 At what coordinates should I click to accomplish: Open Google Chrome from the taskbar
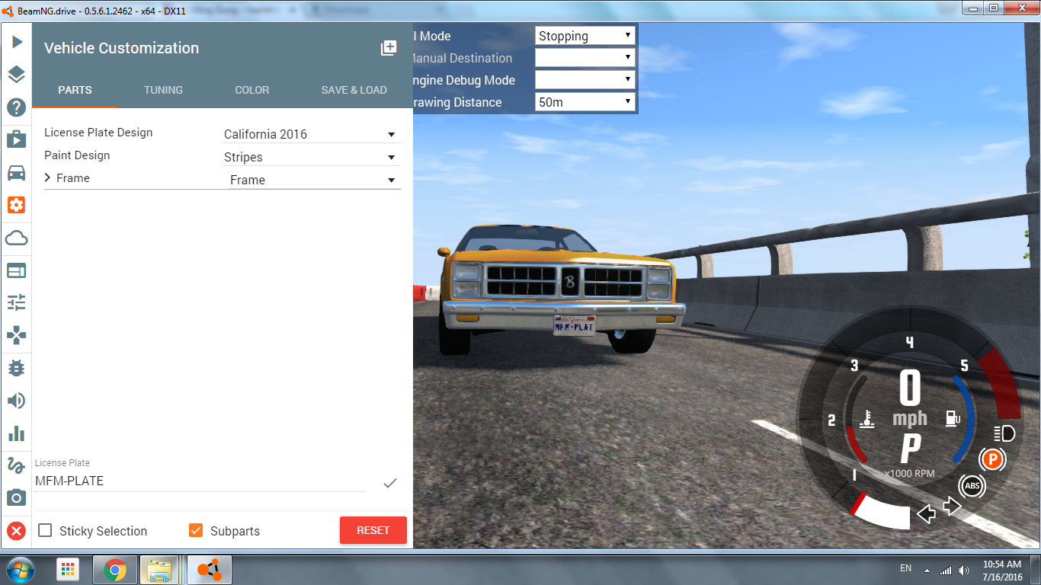pos(115,570)
